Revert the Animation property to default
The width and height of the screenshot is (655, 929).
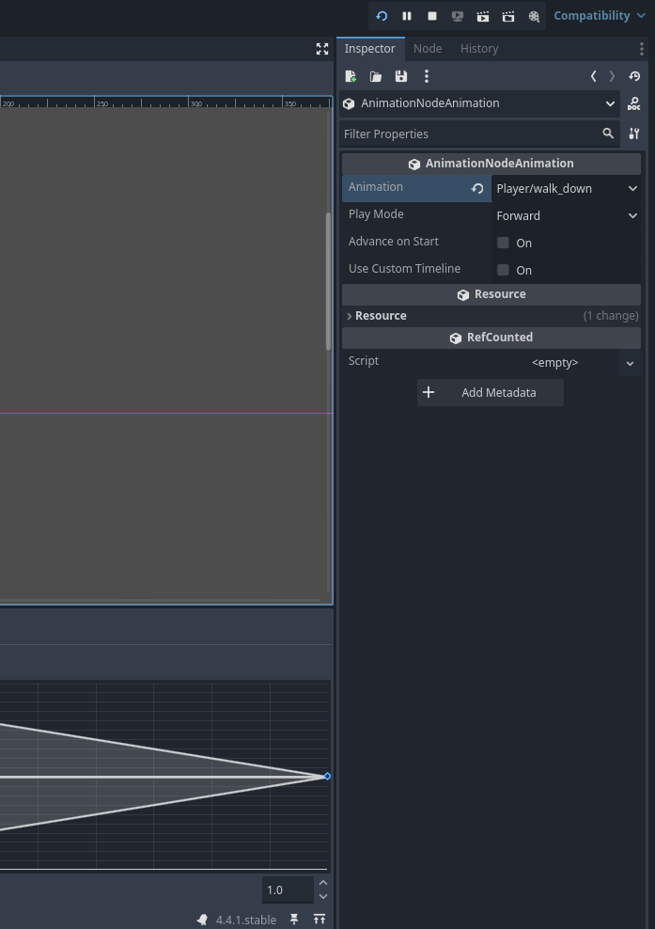point(477,188)
